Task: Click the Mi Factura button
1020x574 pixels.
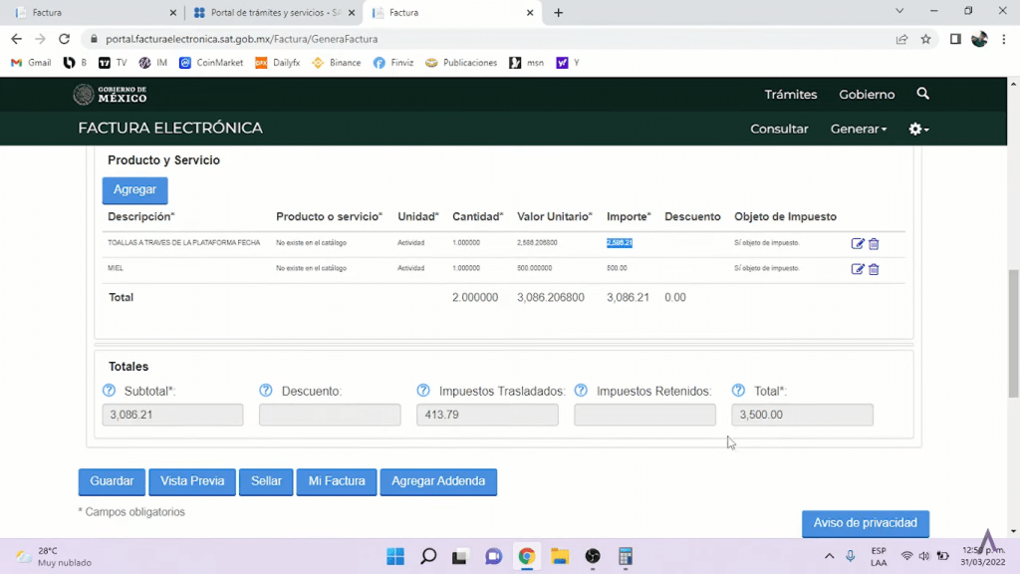Action: pos(337,481)
